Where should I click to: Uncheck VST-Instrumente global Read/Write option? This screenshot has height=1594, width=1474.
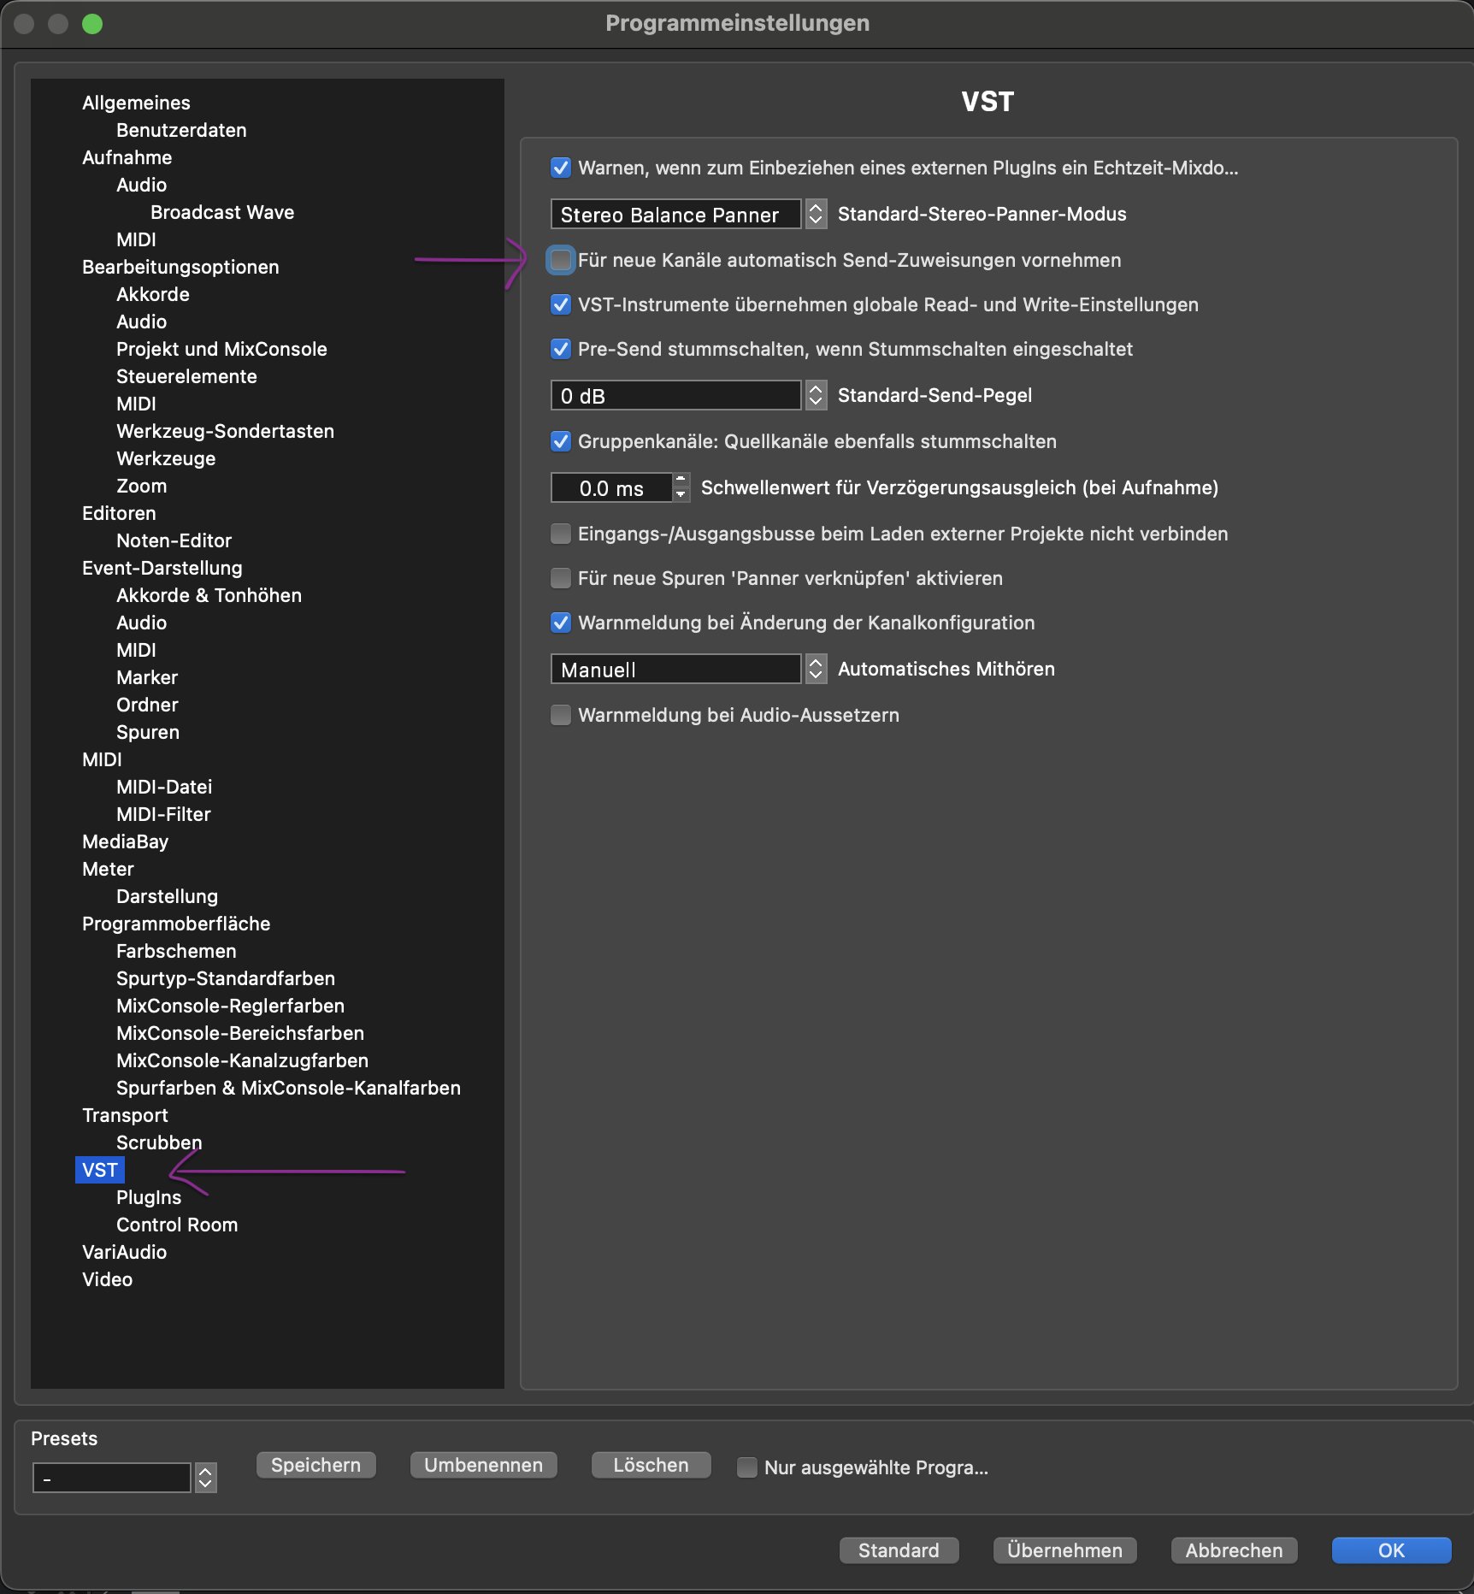tap(561, 304)
